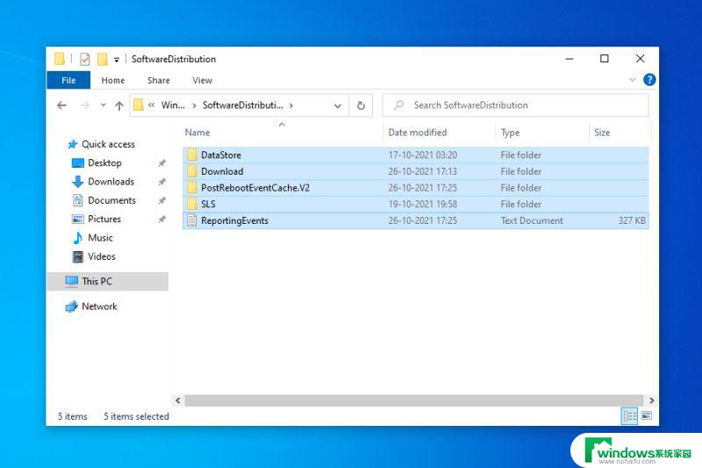Open the File menu tab

(x=68, y=80)
